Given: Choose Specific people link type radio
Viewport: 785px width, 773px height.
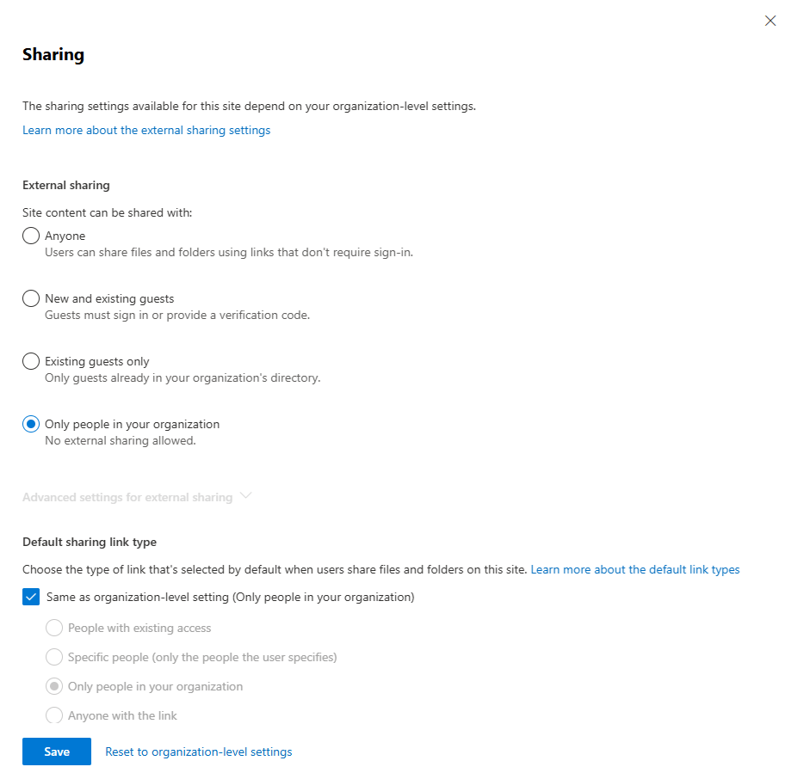Looking at the screenshot, I should 54,657.
